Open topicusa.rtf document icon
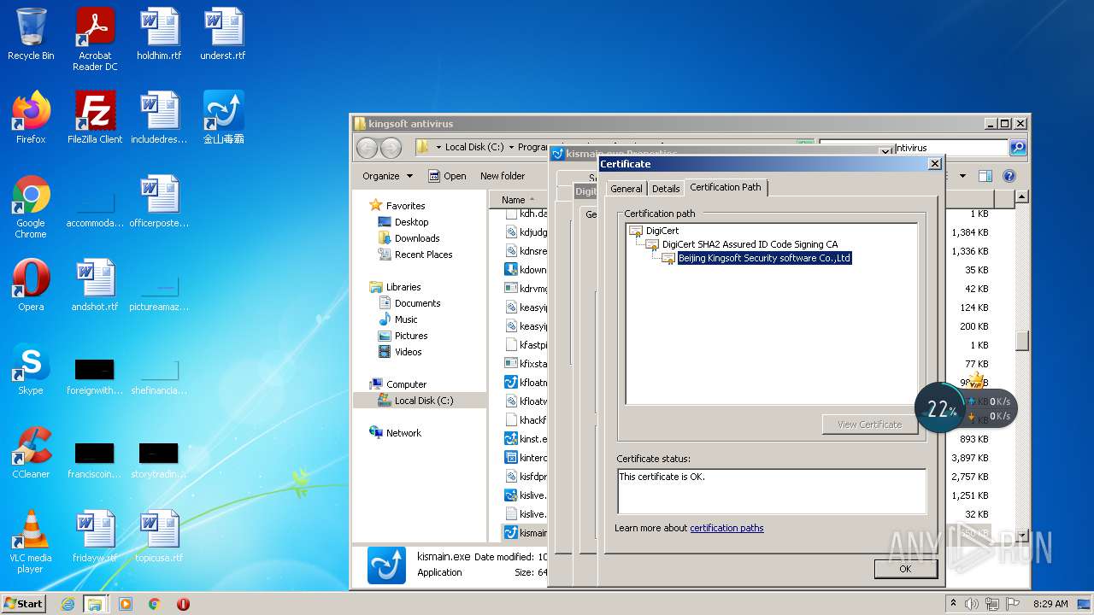 coord(159,536)
